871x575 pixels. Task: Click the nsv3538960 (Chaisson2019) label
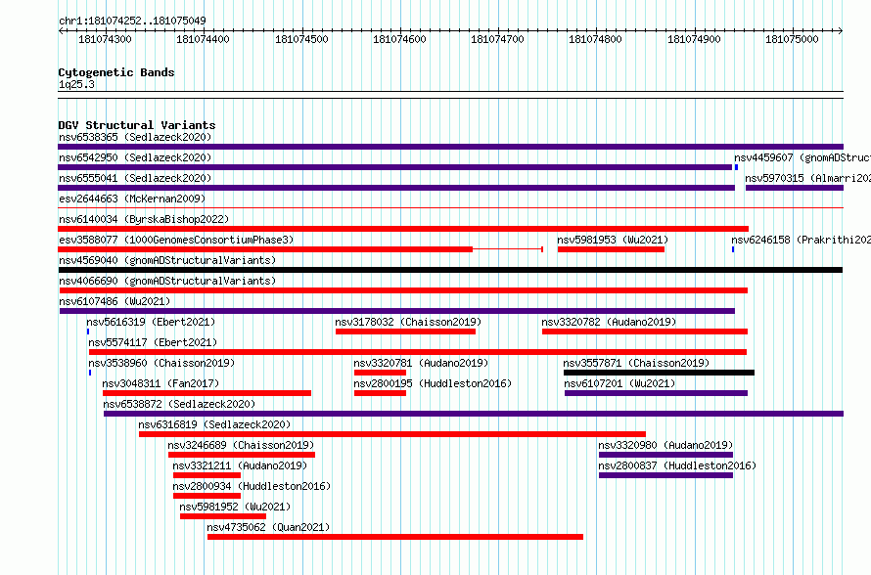161,363
